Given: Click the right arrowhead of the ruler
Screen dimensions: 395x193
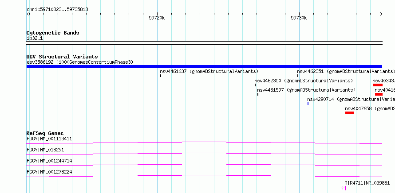Looking at the screenshot, I should point(381,14).
